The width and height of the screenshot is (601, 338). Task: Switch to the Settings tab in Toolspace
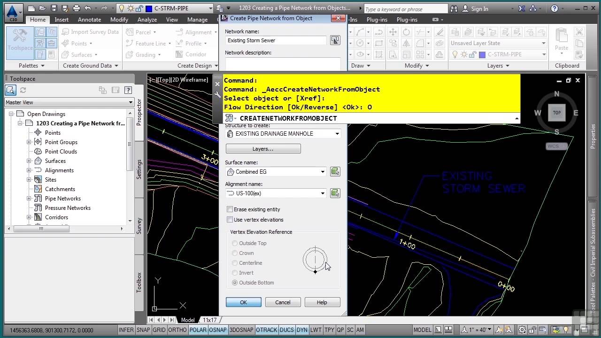(139, 169)
